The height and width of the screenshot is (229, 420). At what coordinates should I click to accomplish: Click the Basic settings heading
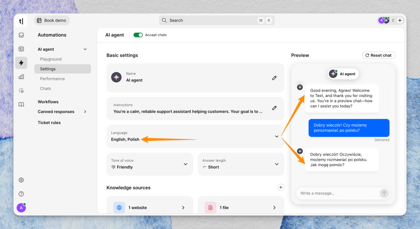click(x=122, y=56)
